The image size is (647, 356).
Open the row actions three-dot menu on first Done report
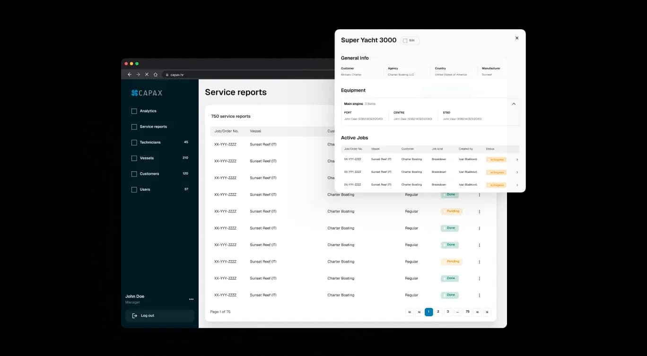pyautogui.click(x=479, y=195)
